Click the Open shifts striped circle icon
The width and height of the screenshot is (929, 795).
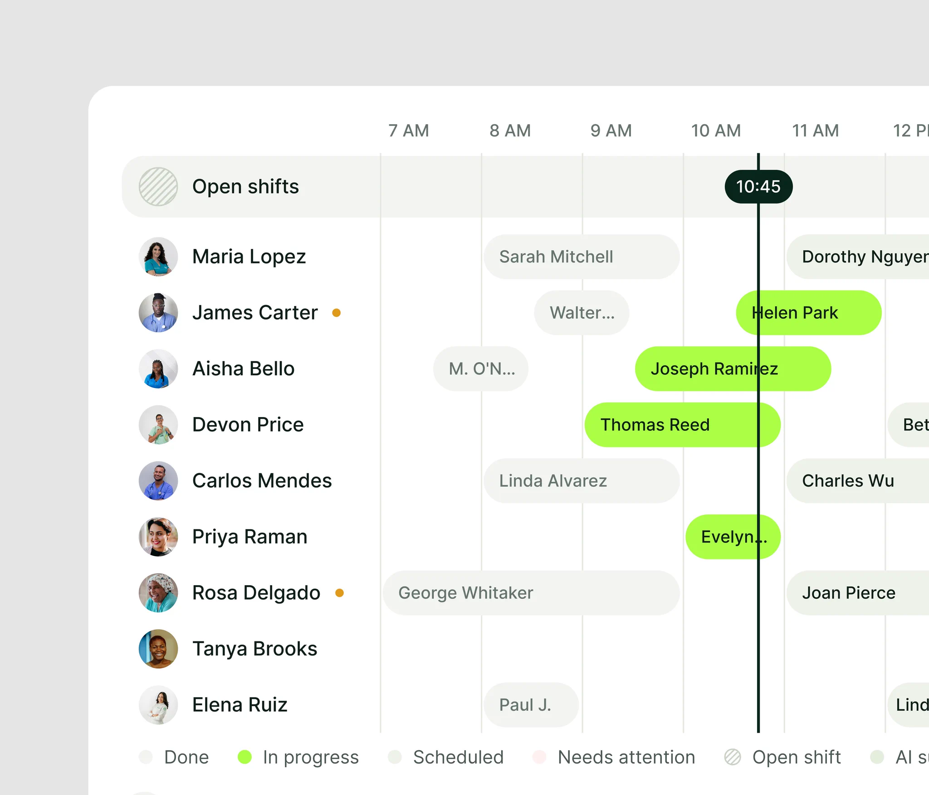point(158,187)
